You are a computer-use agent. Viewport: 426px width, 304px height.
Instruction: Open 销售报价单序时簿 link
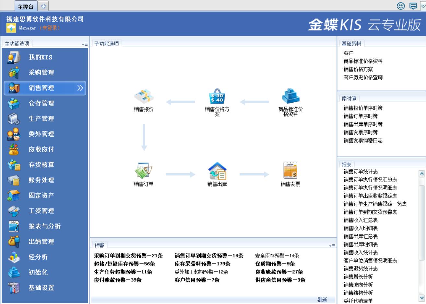click(x=363, y=108)
